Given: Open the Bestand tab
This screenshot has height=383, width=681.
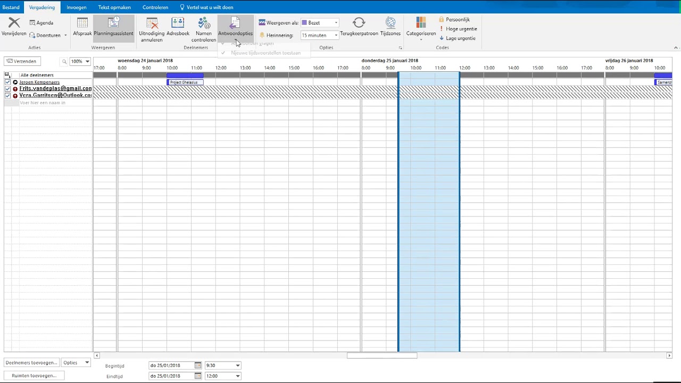Looking at the screenshot, I should click(11, 7).
